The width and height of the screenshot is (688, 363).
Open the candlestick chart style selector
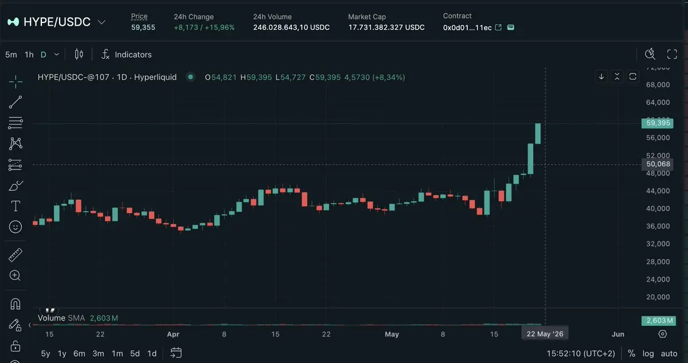point(79,54)
